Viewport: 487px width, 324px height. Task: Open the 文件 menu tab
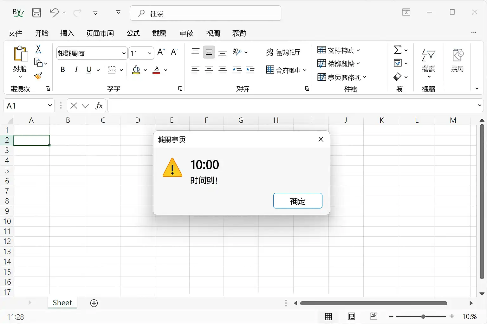(15, 33)
